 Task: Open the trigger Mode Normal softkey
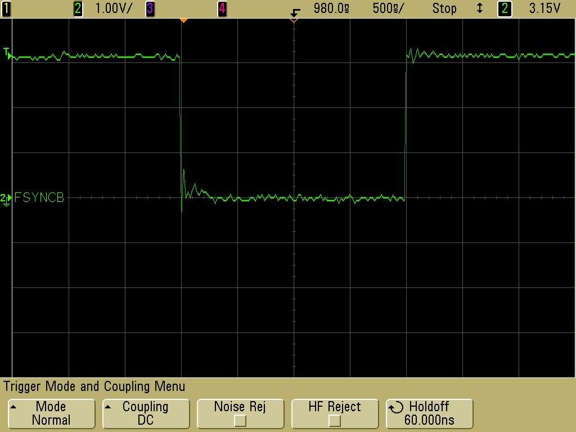(x=51, y=413)
